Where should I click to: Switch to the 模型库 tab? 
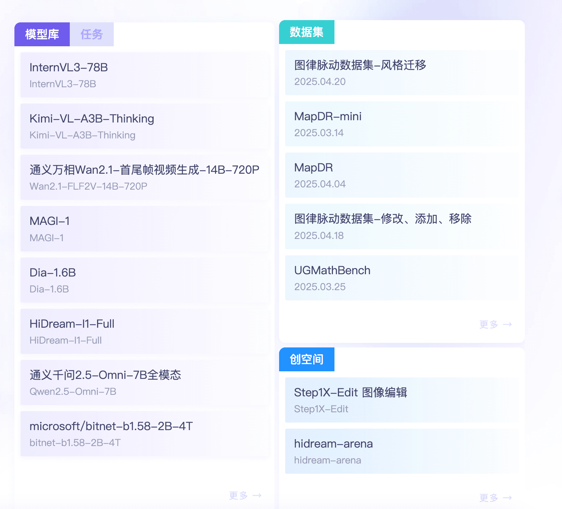[42, 34]
